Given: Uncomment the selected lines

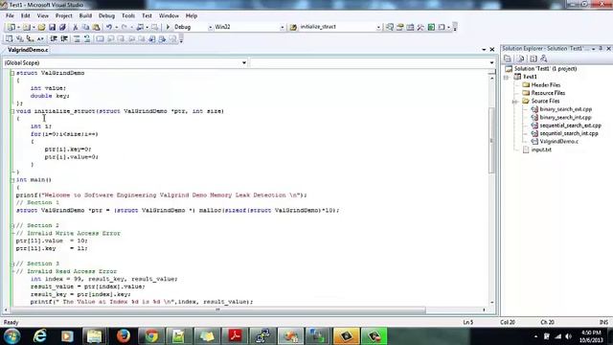Looking at the screenshot, I should [87, 38].
